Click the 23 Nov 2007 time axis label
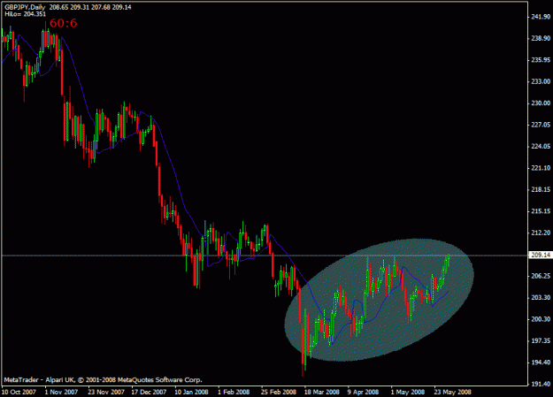This screenshot has height=397, width=553. coord(106,392)
